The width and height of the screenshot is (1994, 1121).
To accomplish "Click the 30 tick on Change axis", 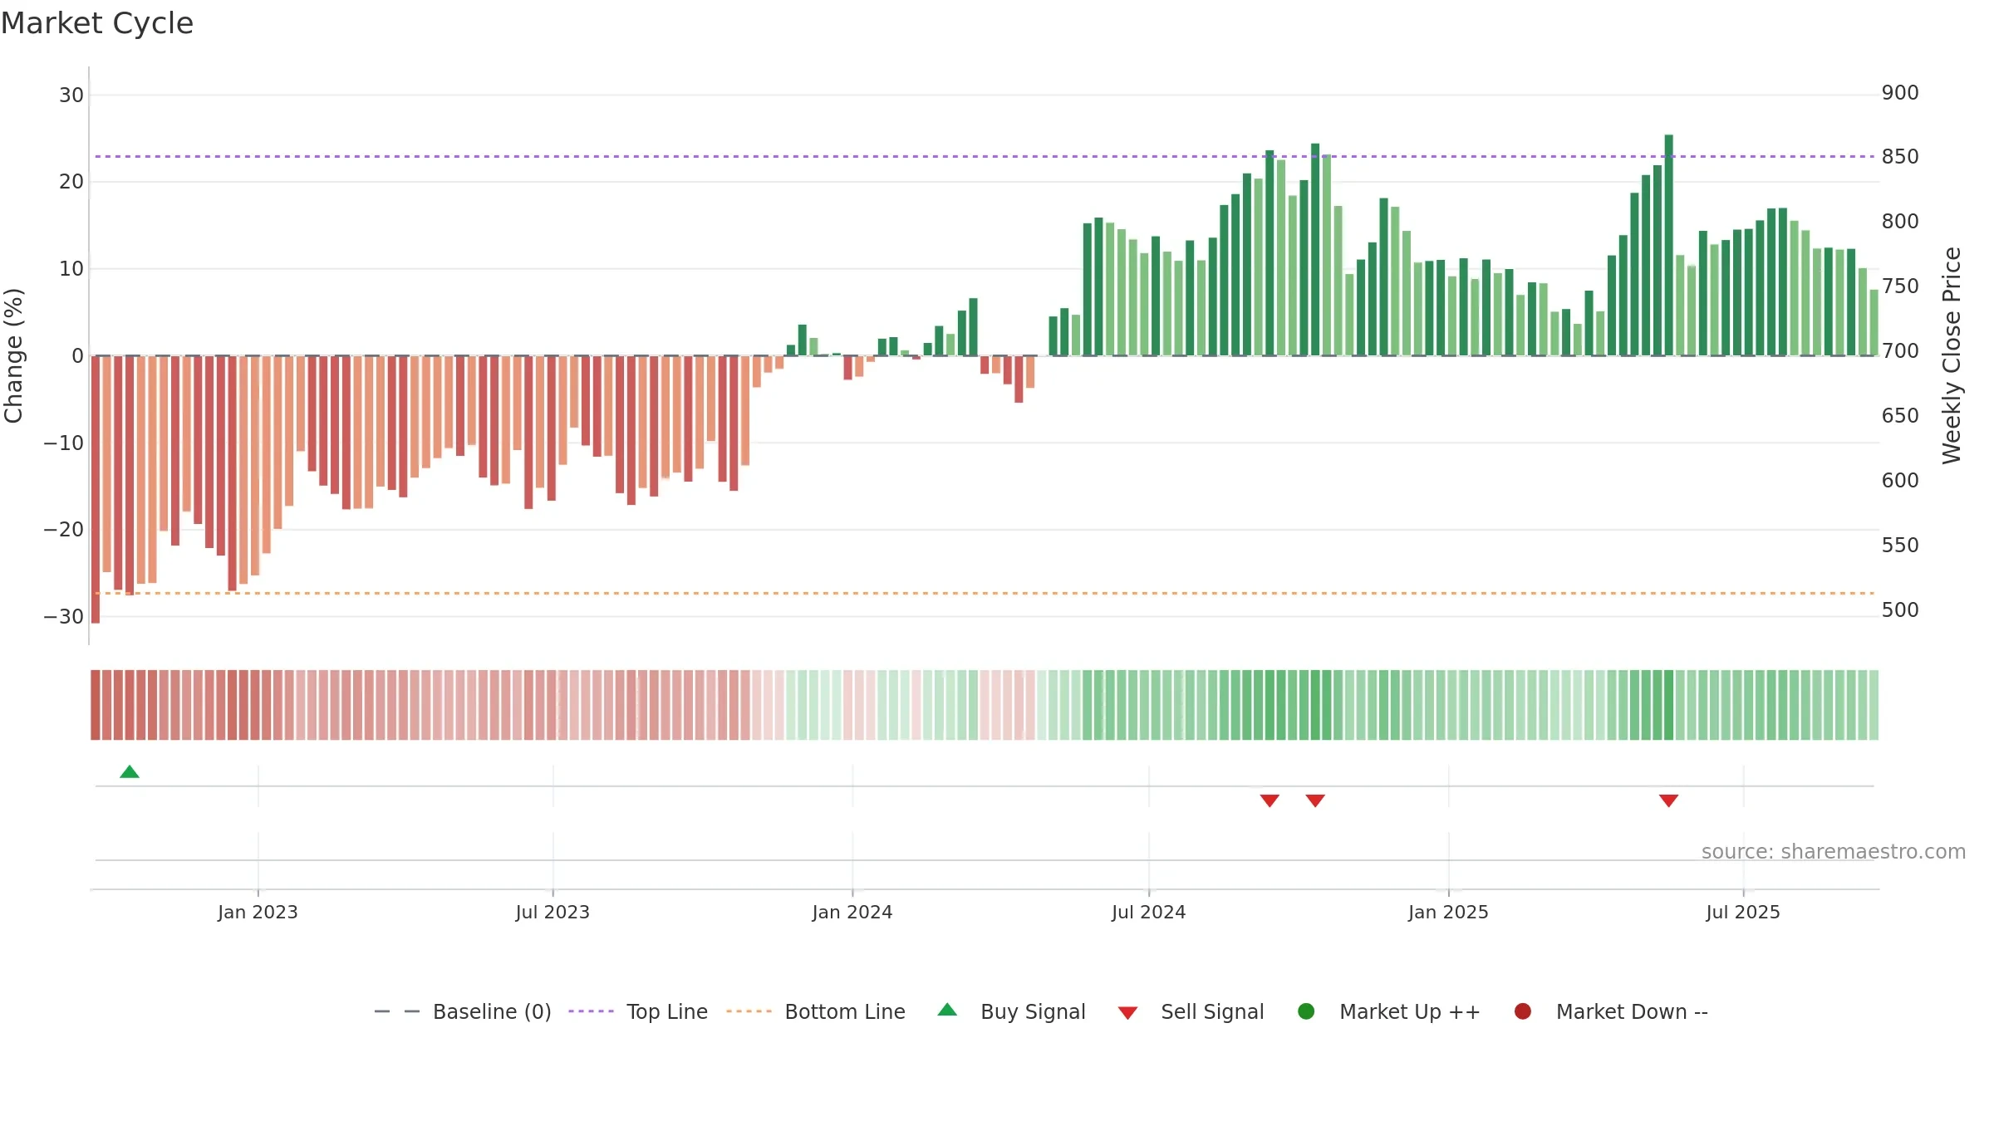I will (71, 95).
